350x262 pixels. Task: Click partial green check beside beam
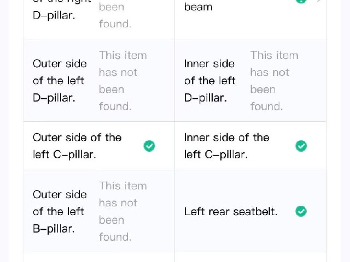pyautogui.click(x=301, y=2)
